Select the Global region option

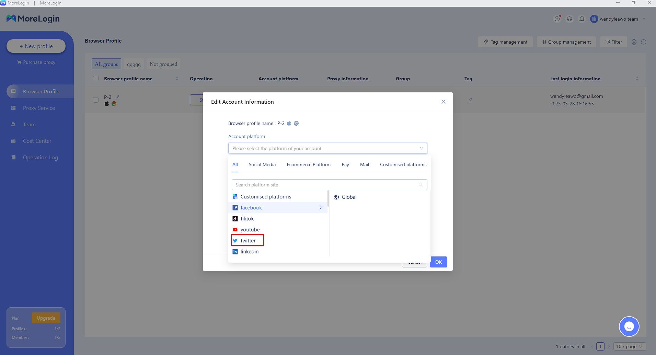tap(345, 197)
